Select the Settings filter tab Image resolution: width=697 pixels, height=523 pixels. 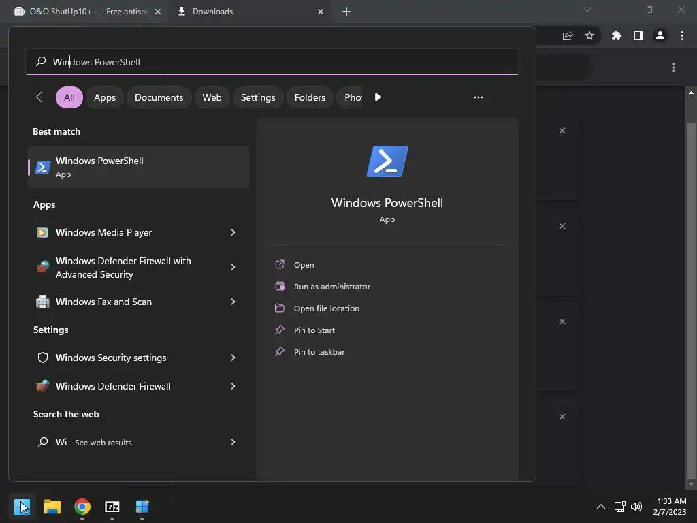258,97
